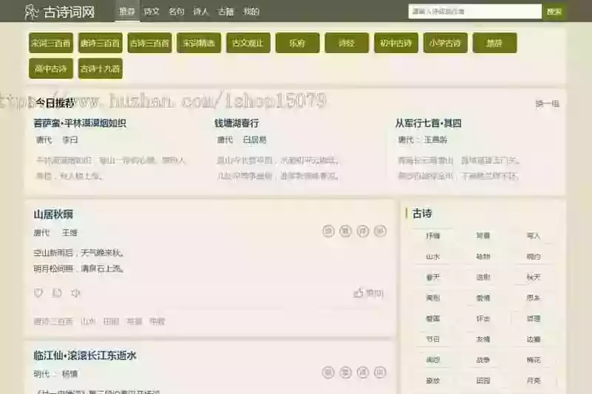Select the 古籍 navigation tab
Screen dimensions: 592x394
pos(225,12)
